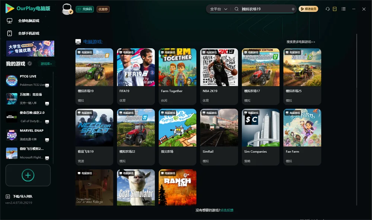This screenshot has width=372, height=220.
Task: Open 使命召唤:战区2.0 in my games
Action: [28, 117]
